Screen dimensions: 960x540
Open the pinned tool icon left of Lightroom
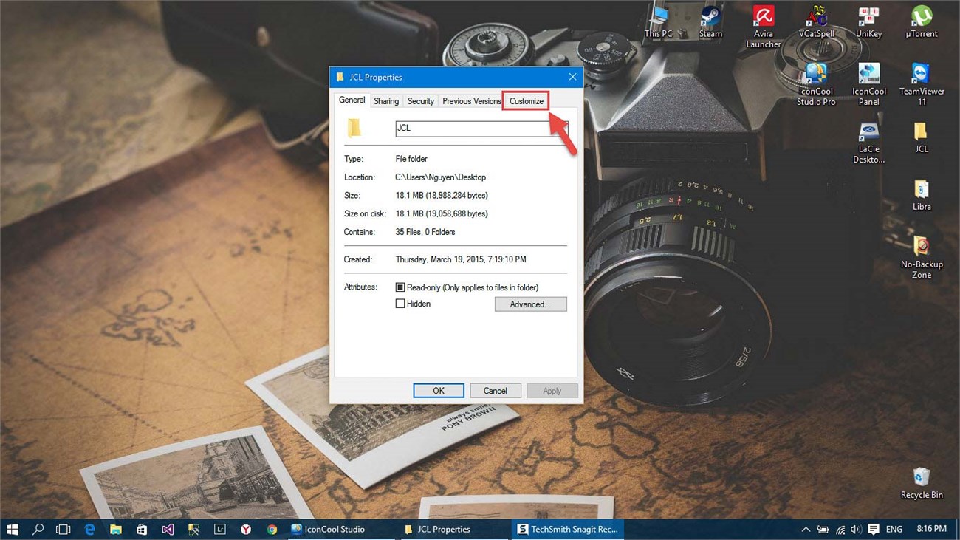tap(193, 529)
